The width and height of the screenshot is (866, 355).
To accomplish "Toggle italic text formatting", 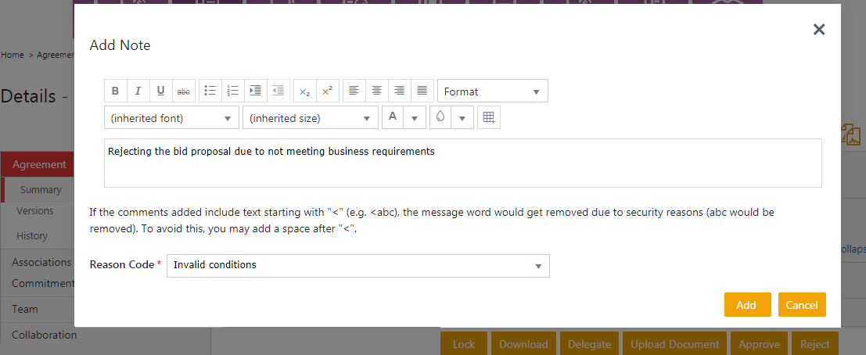I will point(138,91).
